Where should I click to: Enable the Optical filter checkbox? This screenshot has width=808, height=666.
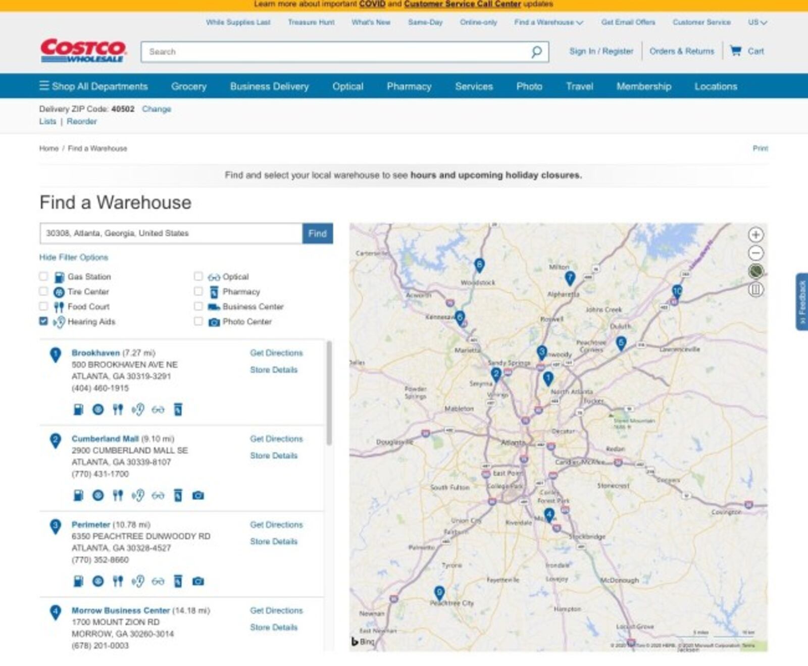tap(198, 276)
